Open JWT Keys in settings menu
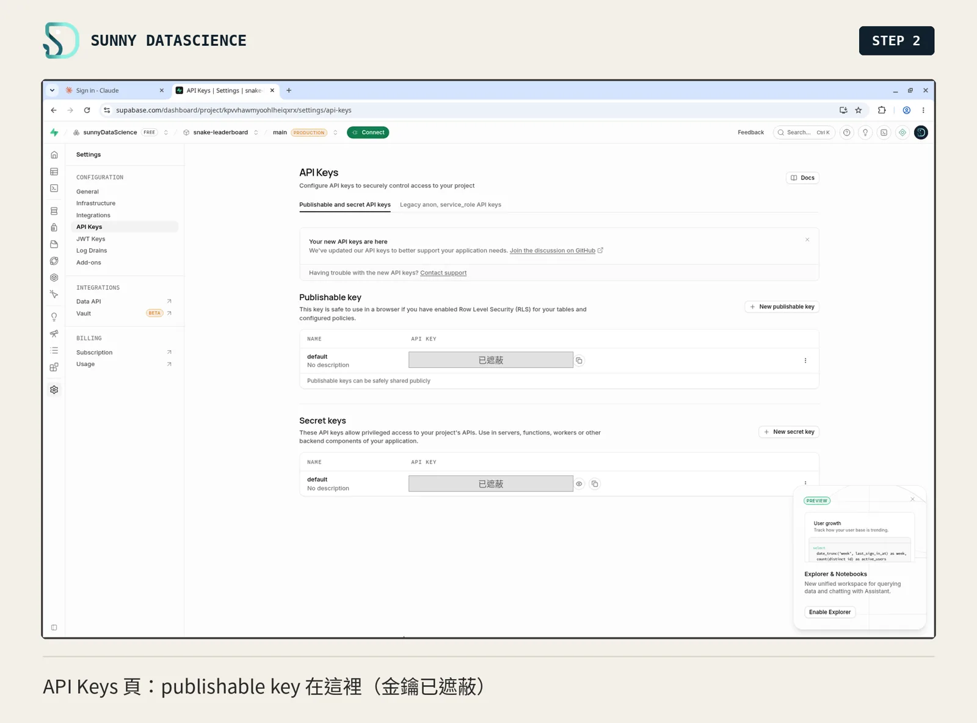The height and width of the screenshot is (723, 977). coord(91,239)
